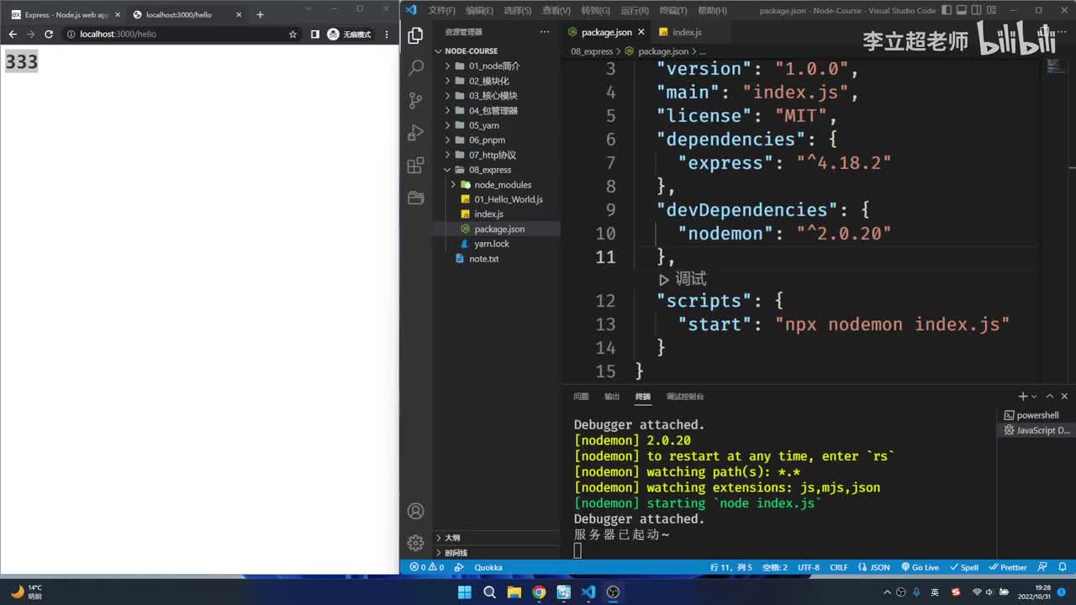Viewport: 1076px width, 605px height.
Task: Toggle Chrome's side panel
Action: click(x=315, y=34)
